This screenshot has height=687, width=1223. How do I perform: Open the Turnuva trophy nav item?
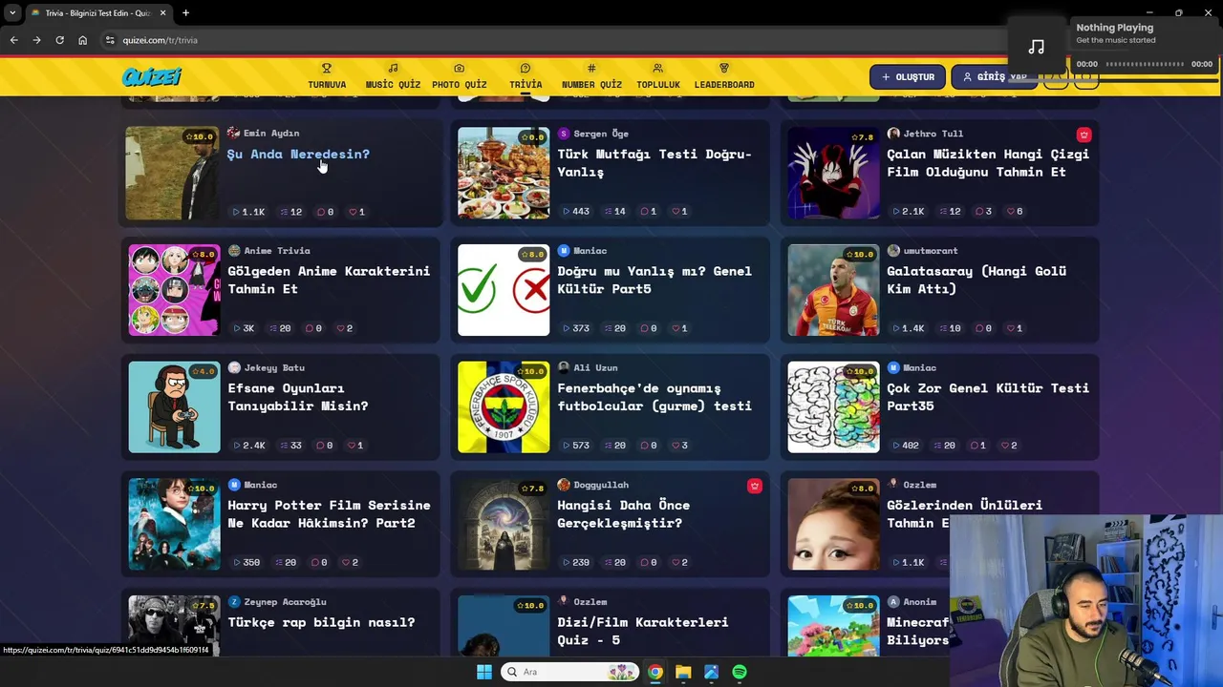[x=327, y=76]
